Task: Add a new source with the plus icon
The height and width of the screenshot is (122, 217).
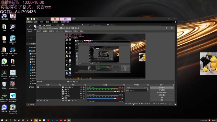Action: pyautogui.click(x=63, y=101)
